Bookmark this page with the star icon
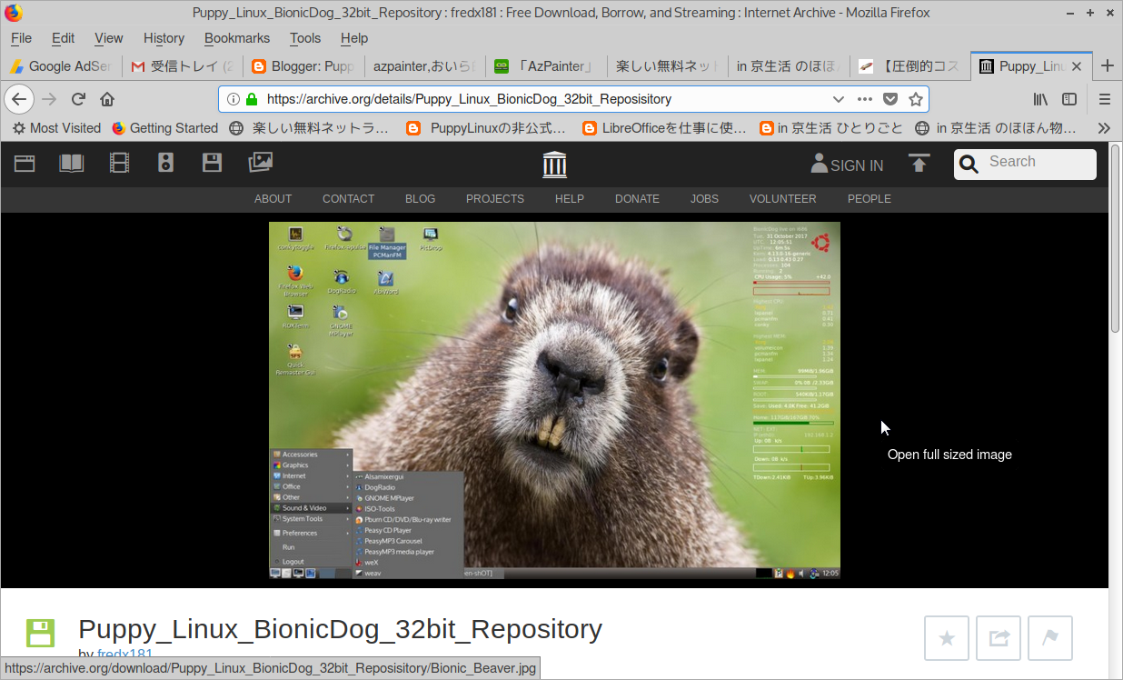 point(915,99)
